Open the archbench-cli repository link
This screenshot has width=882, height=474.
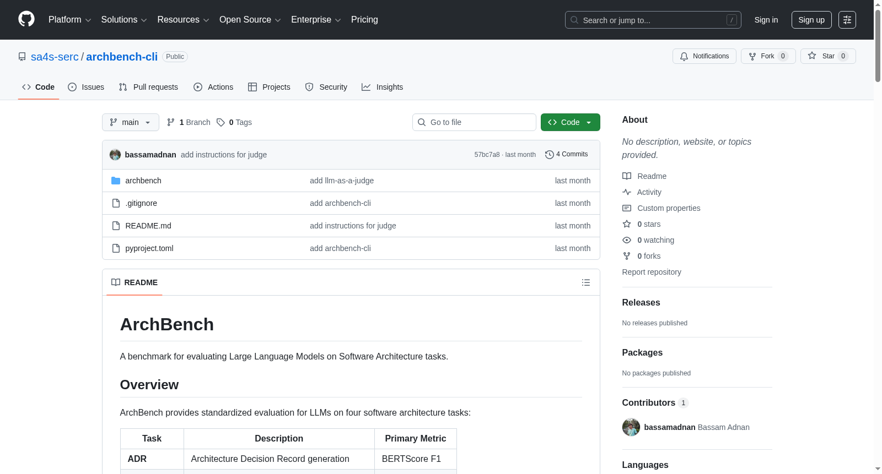(x=122, y=57)
